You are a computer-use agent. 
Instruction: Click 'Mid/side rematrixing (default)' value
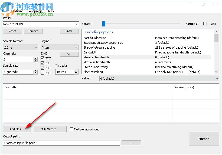pyautogui.click(x=174, y=67)
